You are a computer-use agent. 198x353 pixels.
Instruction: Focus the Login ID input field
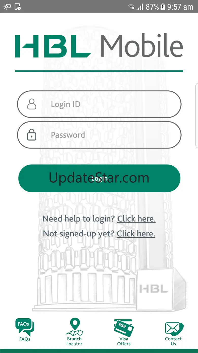(99, 104)
